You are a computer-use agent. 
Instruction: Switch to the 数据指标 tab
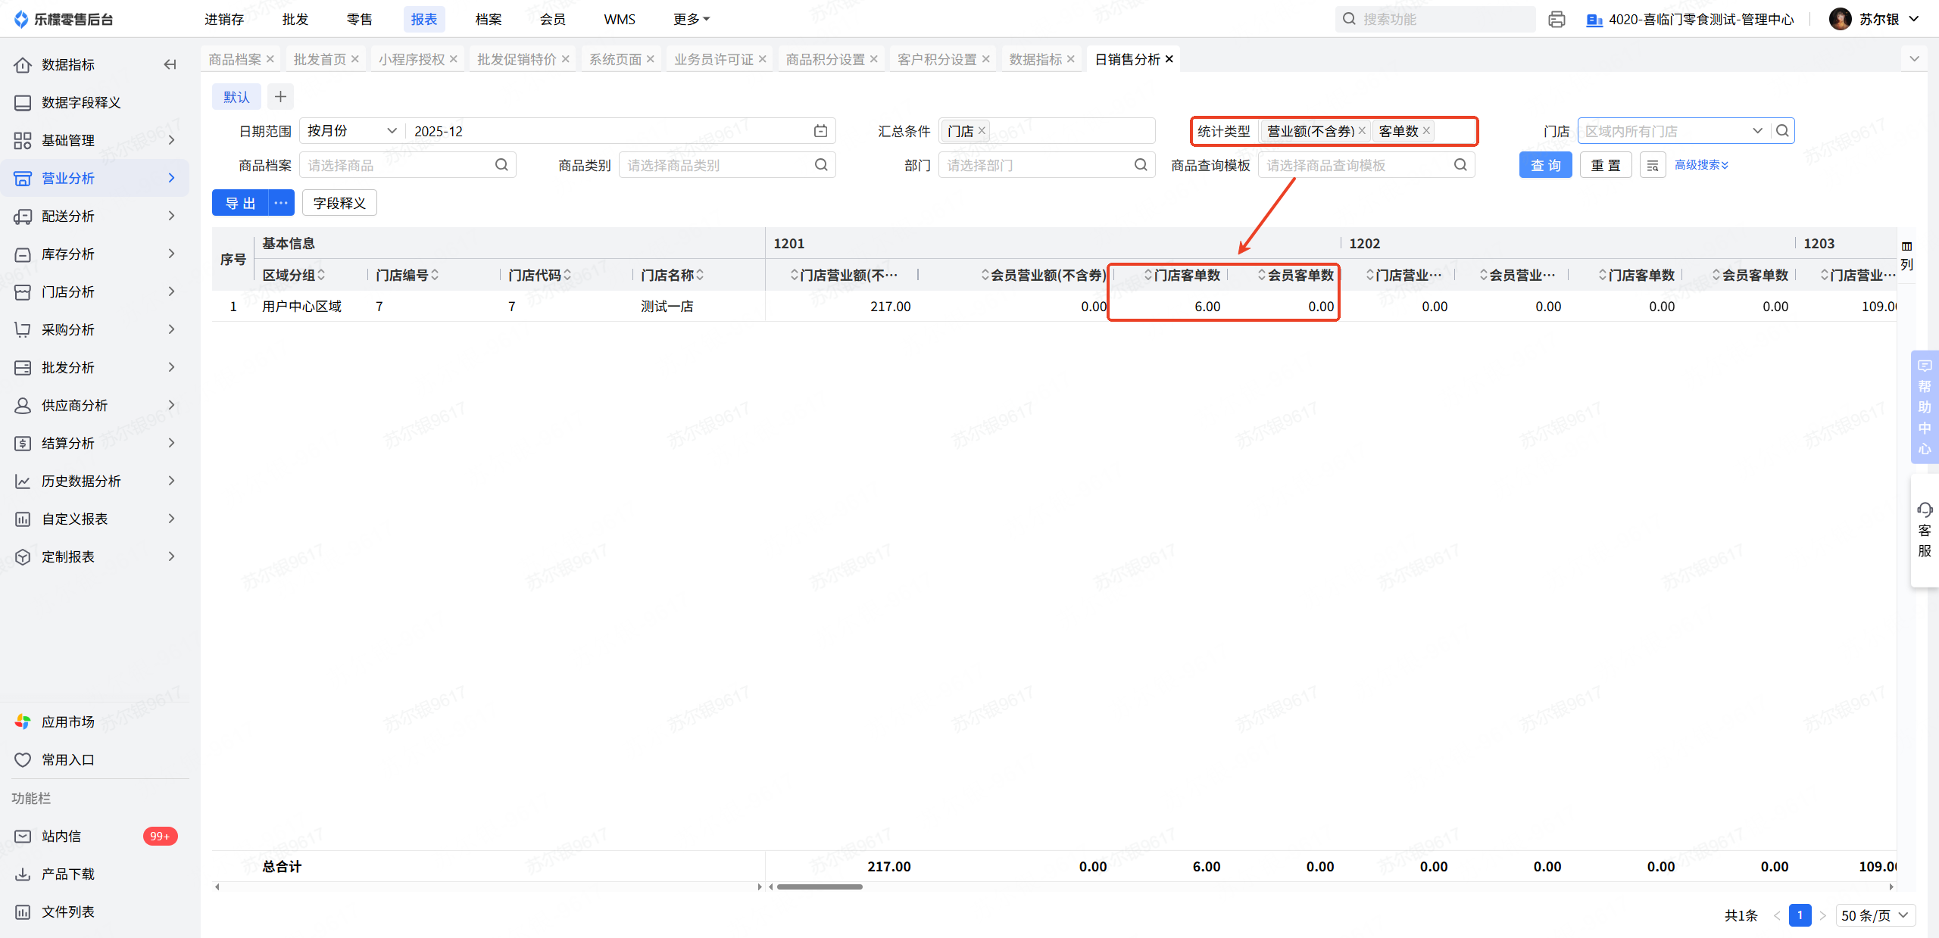(x=1035, y=59)
